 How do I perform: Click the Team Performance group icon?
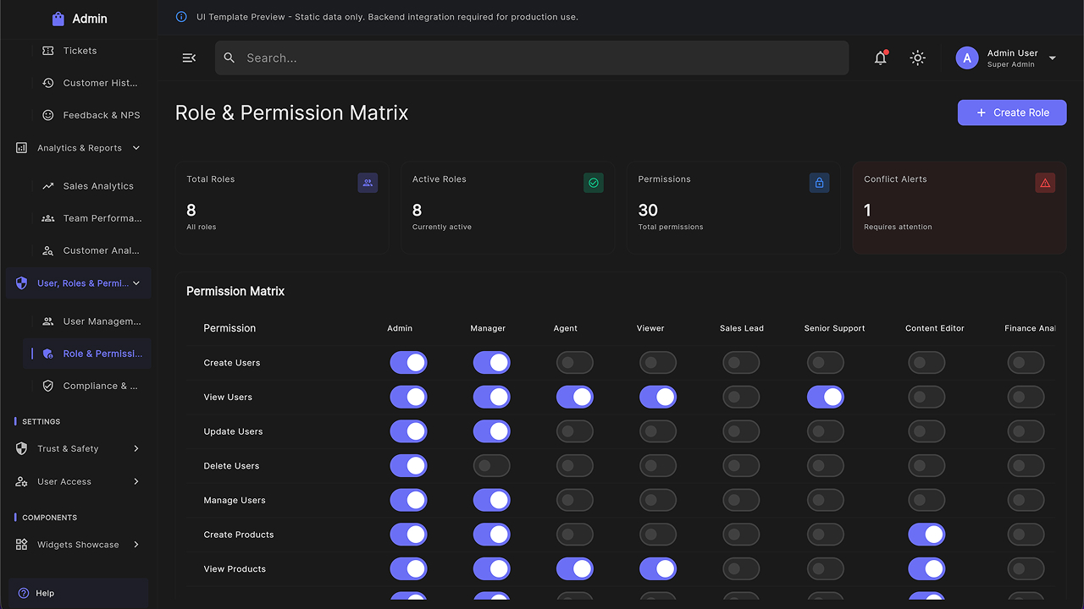[48, 218]
